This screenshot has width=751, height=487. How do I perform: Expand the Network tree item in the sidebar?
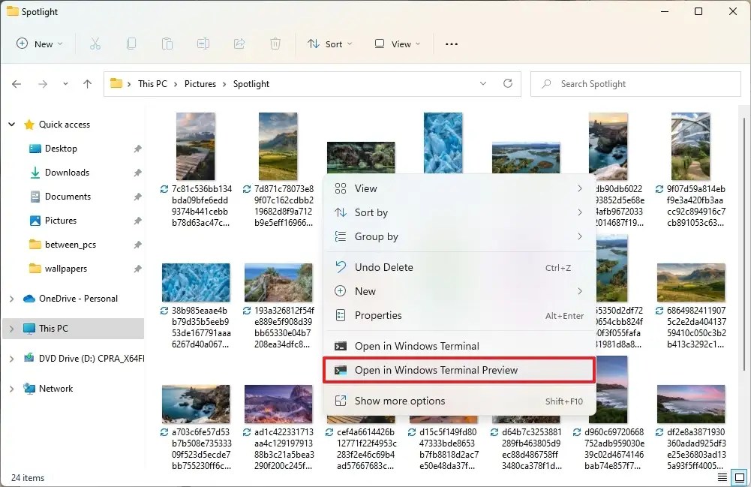click(11, 388)
